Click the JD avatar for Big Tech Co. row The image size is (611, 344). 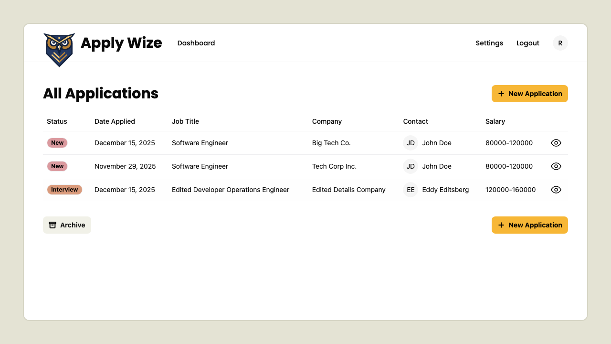click(411, 142)
